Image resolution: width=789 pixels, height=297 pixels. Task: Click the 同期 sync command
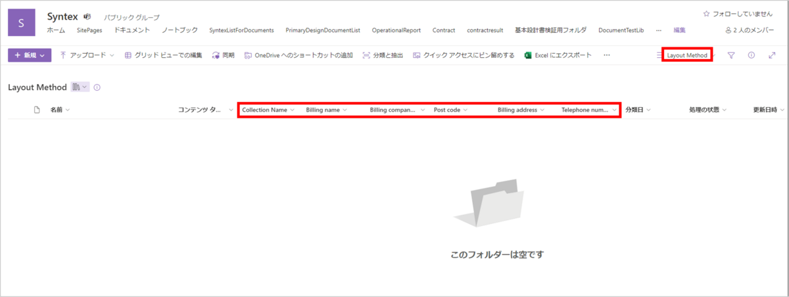pos(224,56)
